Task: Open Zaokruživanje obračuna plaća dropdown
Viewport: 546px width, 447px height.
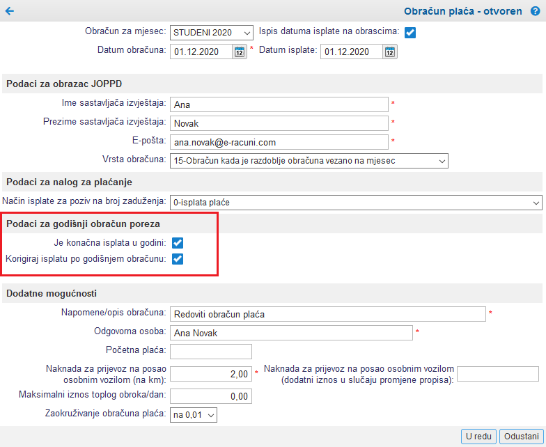Action: (194, 415)
